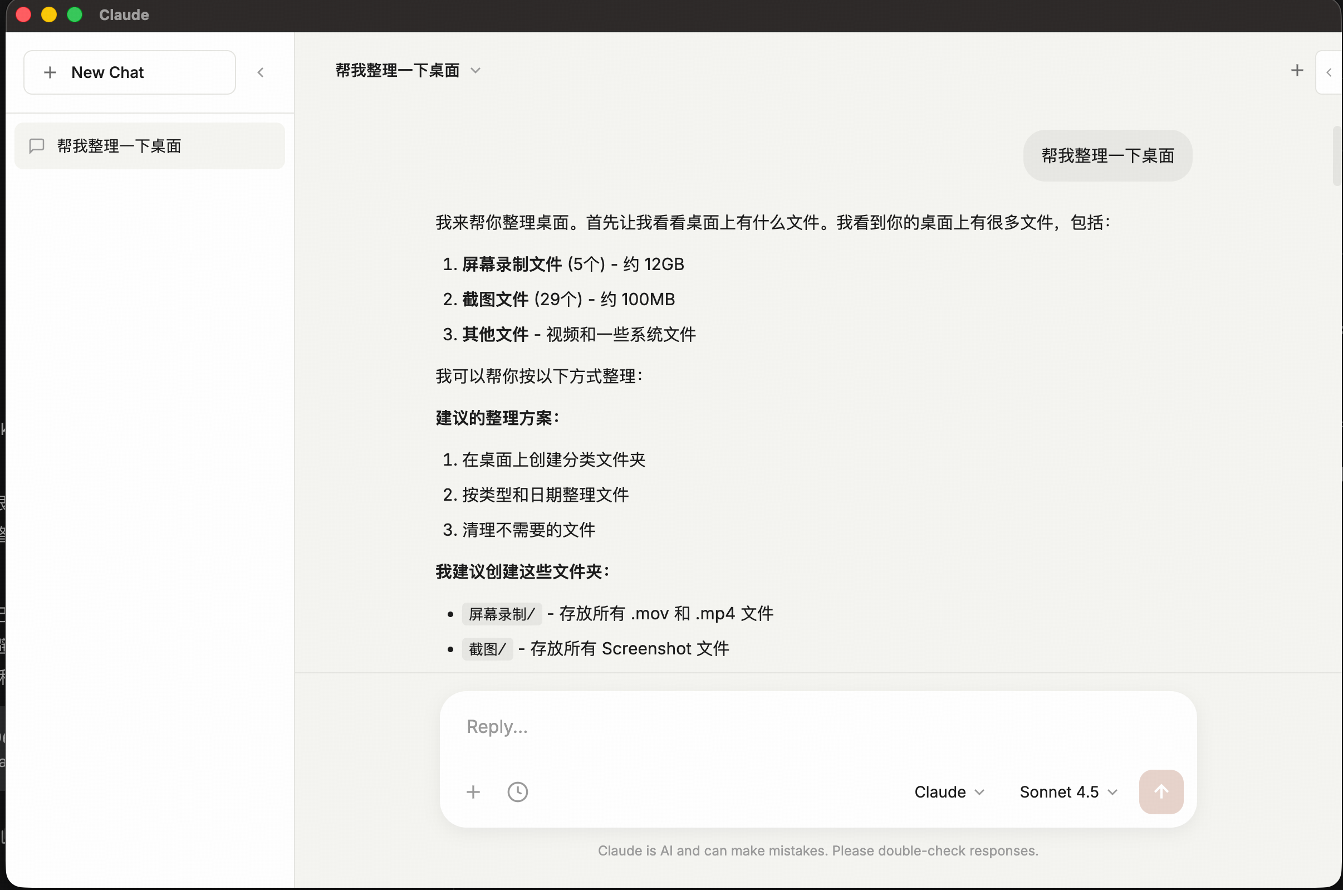The height and width of the screenshot is (890, 1343).
Task: Expand the conversation title dropdown chevron
Action: pyautogui.click(x=476, y=70)
